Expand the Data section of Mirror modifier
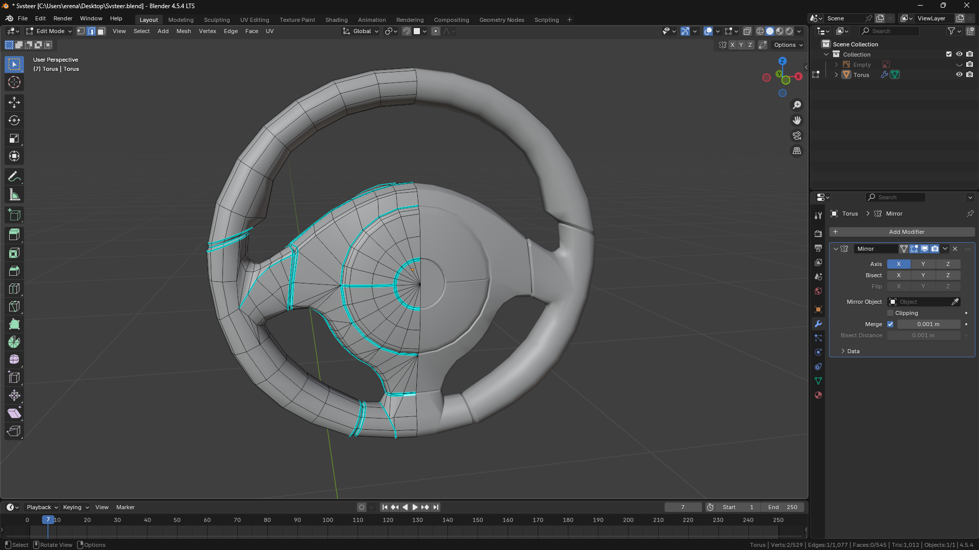The height and width of the screenshot is (550, 979). click(x=853, y=351)
